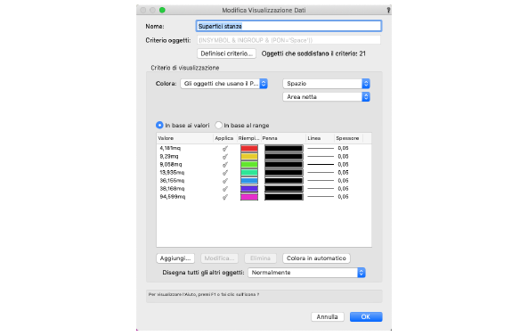The image size is (528, 336).
Task: Toggle Applica checkmark in the green fill row
Action: (x=225, y=165)
